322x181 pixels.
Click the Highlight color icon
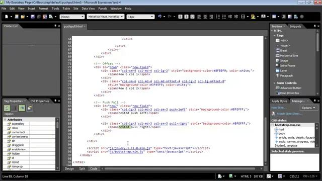coord(253,17)
